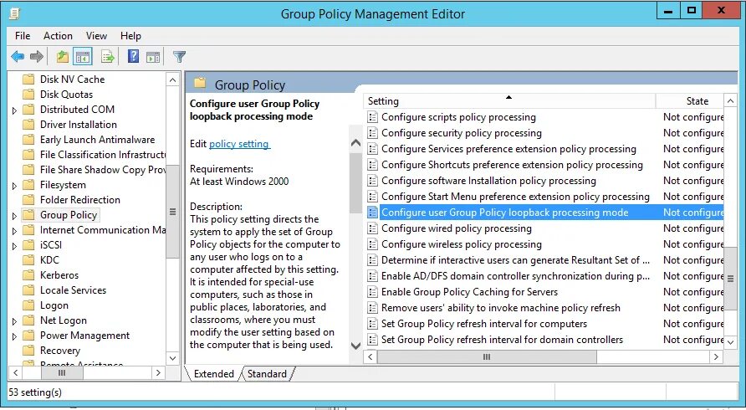Click tree pane horizontal scroll right arrow
This screenshot has width=746, height=410.
click(158, 373)
